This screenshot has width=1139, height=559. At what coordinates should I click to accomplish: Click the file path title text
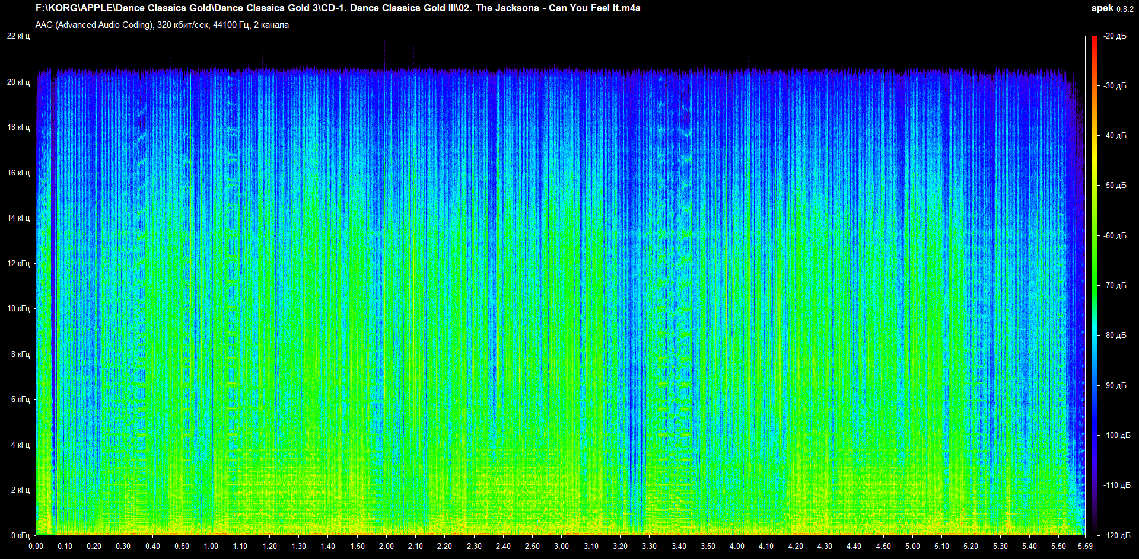click(338, 8)
